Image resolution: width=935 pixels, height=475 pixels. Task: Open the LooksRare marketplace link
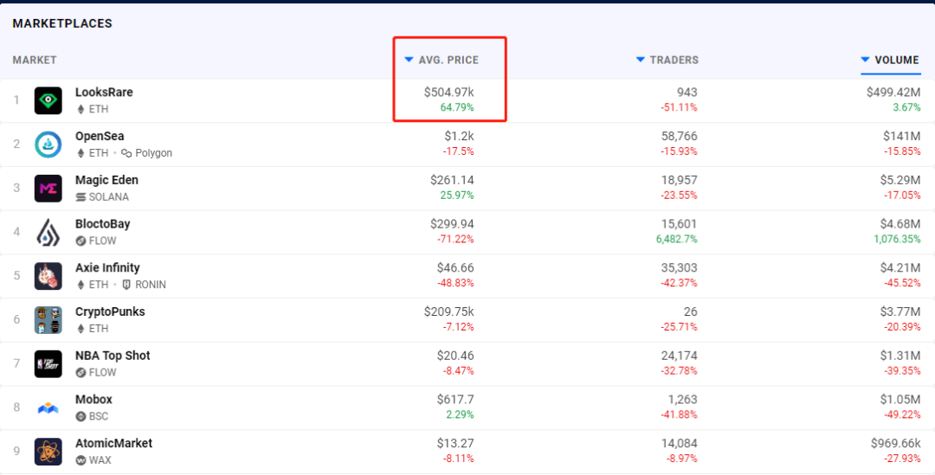(x=104, y=92)
